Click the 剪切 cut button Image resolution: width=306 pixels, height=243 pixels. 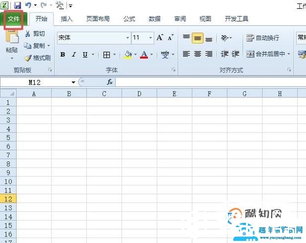[35, 34]
